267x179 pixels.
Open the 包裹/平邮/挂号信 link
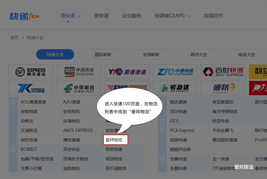(x=37, y=159)
